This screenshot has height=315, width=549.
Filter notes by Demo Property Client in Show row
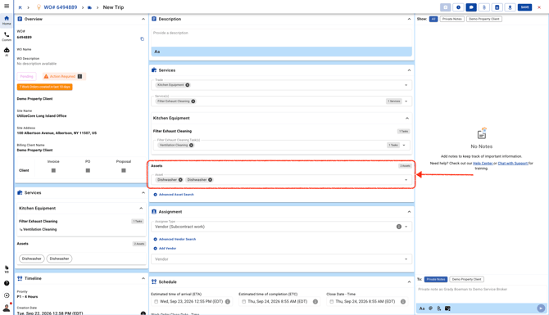tap(484, 19)
